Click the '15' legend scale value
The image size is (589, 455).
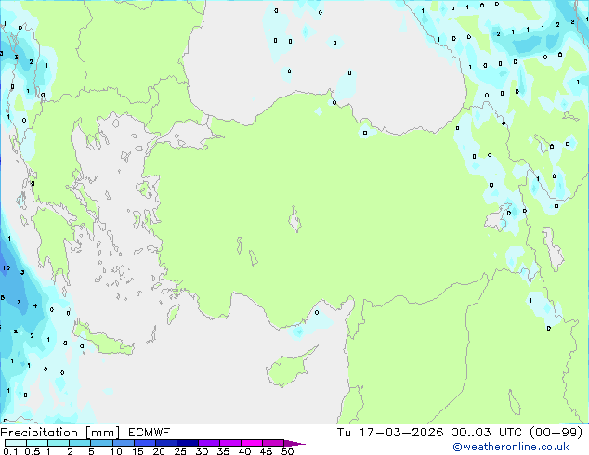tap(137, 451)
